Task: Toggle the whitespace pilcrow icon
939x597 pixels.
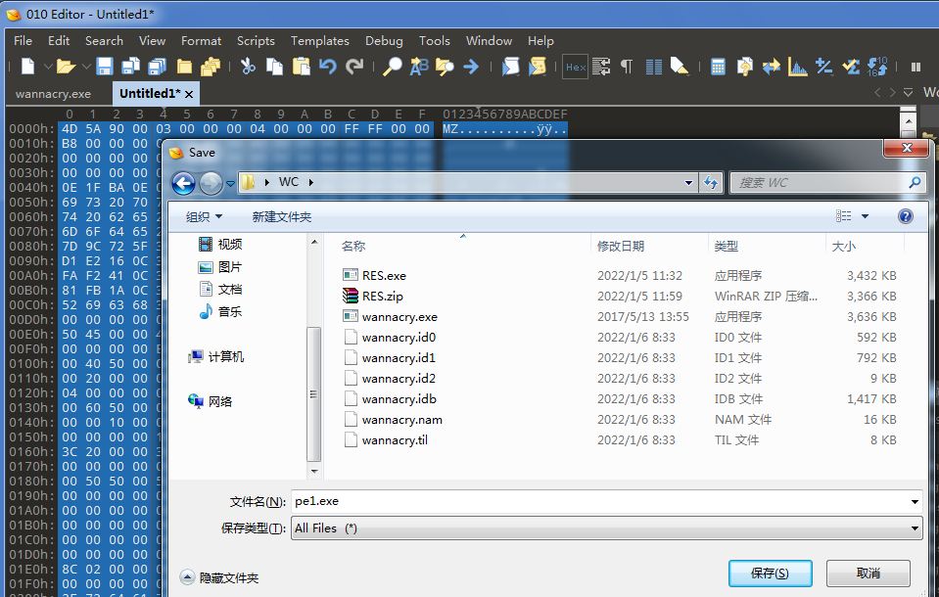Action: pos(627,67)
